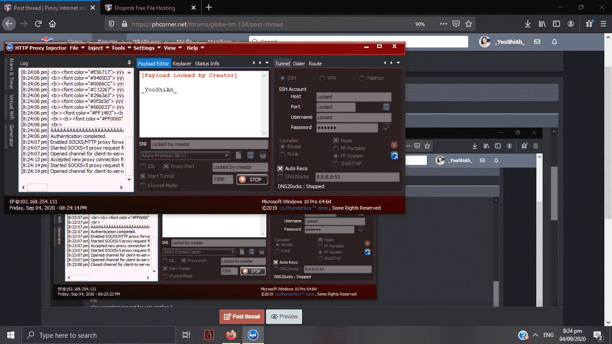The width and height of the screenshot is (612, 344).
Task: Open the Azure Premium SK v1 dropdown
Action: pyautogui.click(x=185, y=155)
